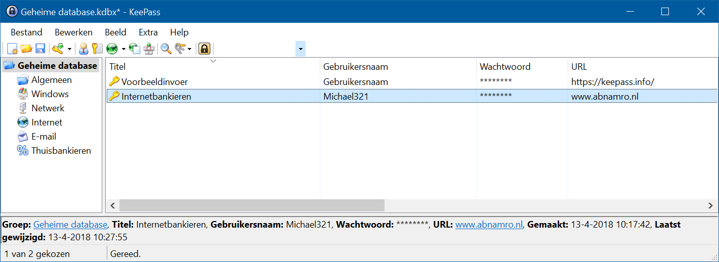Click the scrollbar right arrow
719x262 pixels.
(711, 205)
